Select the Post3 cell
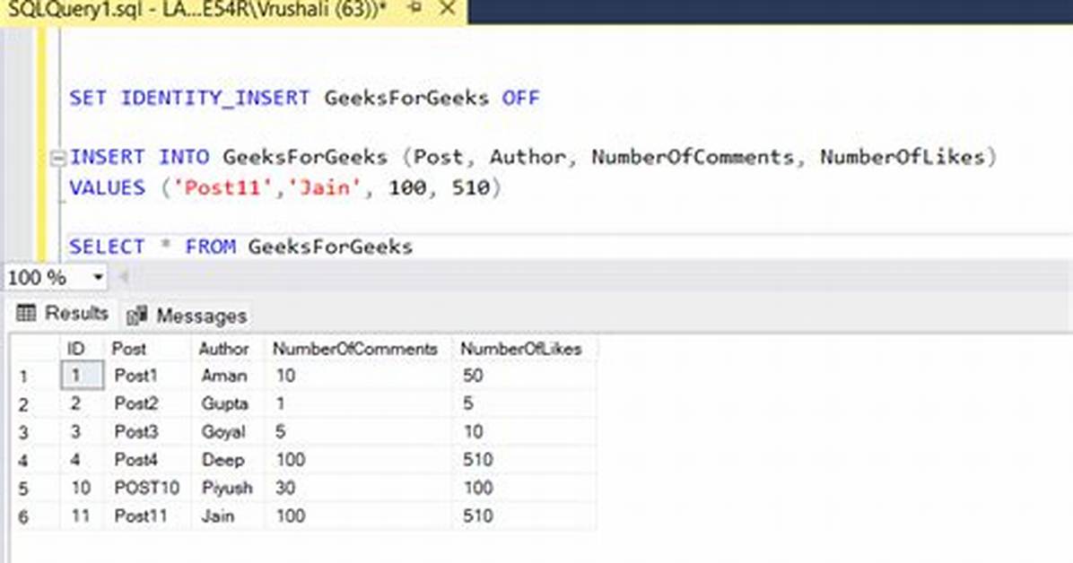Image resolution: width=1073 pixels, height=563 pixels. pos(147,431)
